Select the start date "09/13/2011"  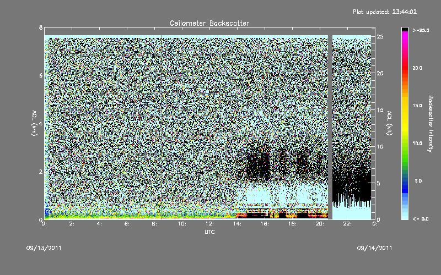coord(44,248)
